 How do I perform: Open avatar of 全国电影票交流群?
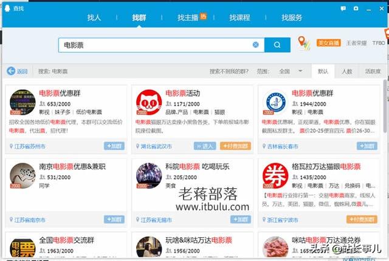[22, 248]
